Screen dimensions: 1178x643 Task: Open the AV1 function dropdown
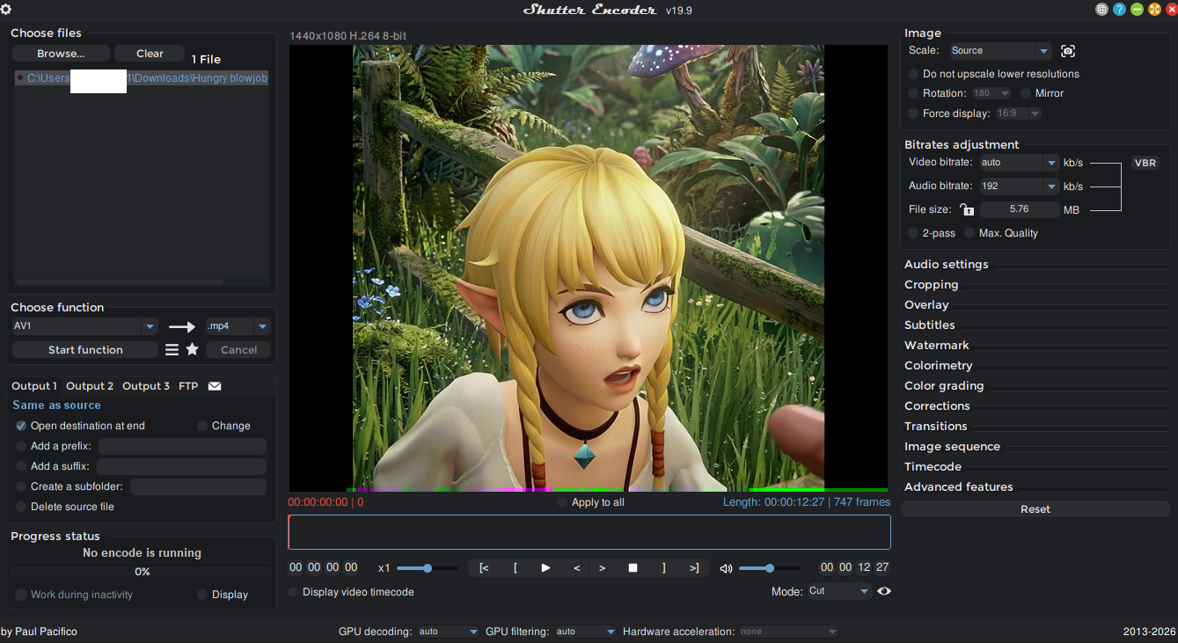click(84, 326)
